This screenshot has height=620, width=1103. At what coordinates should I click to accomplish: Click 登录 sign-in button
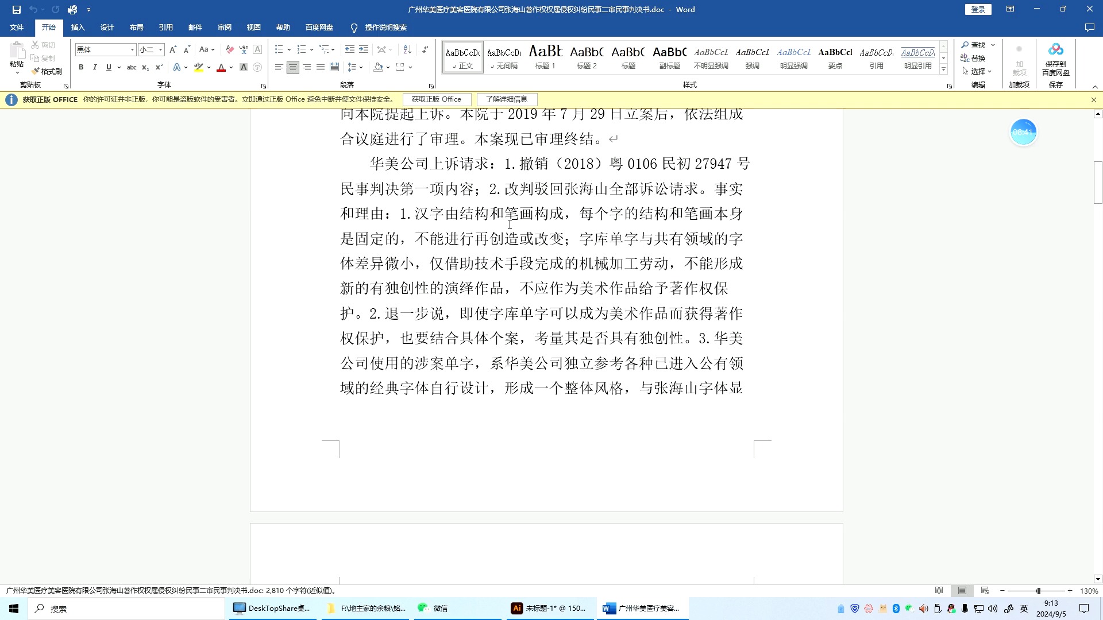978,9
